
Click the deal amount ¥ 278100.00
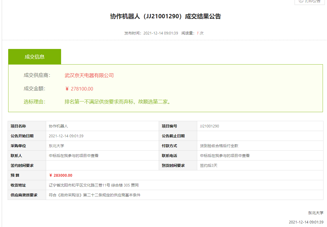[79, 89]
